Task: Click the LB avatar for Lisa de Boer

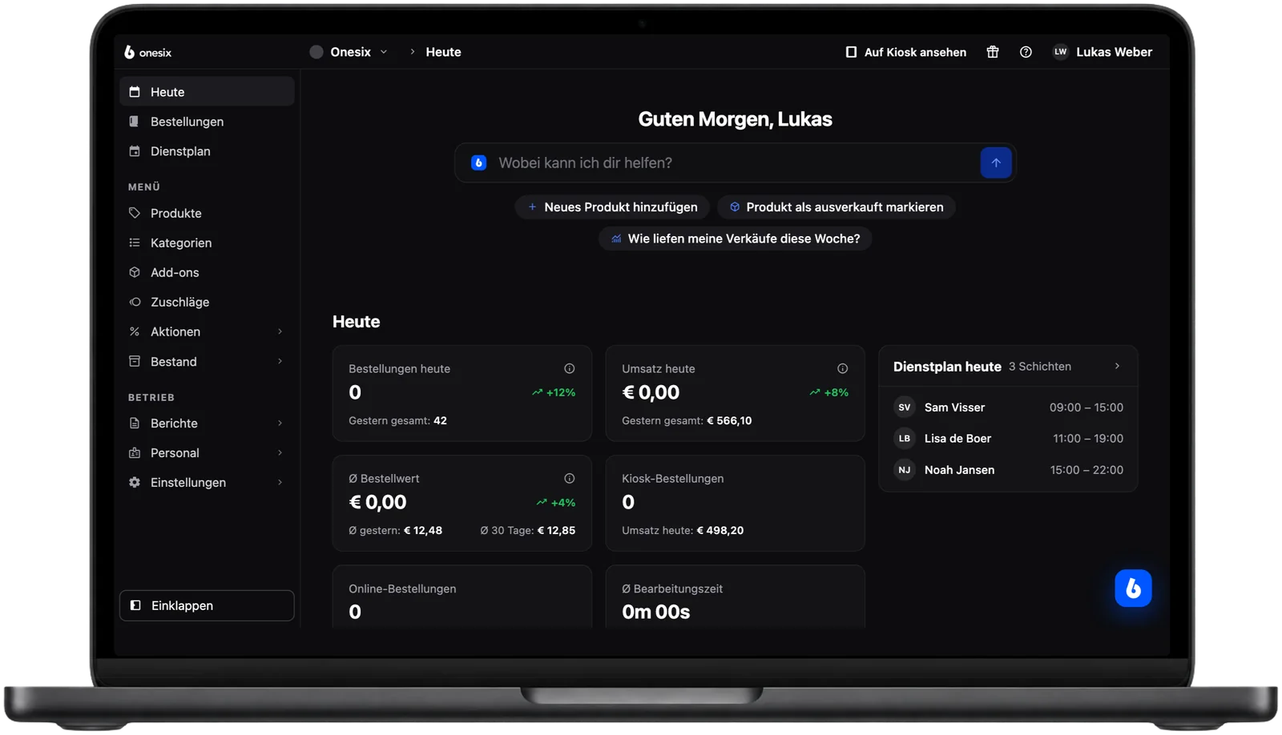Action: click(x=904, y=438)
